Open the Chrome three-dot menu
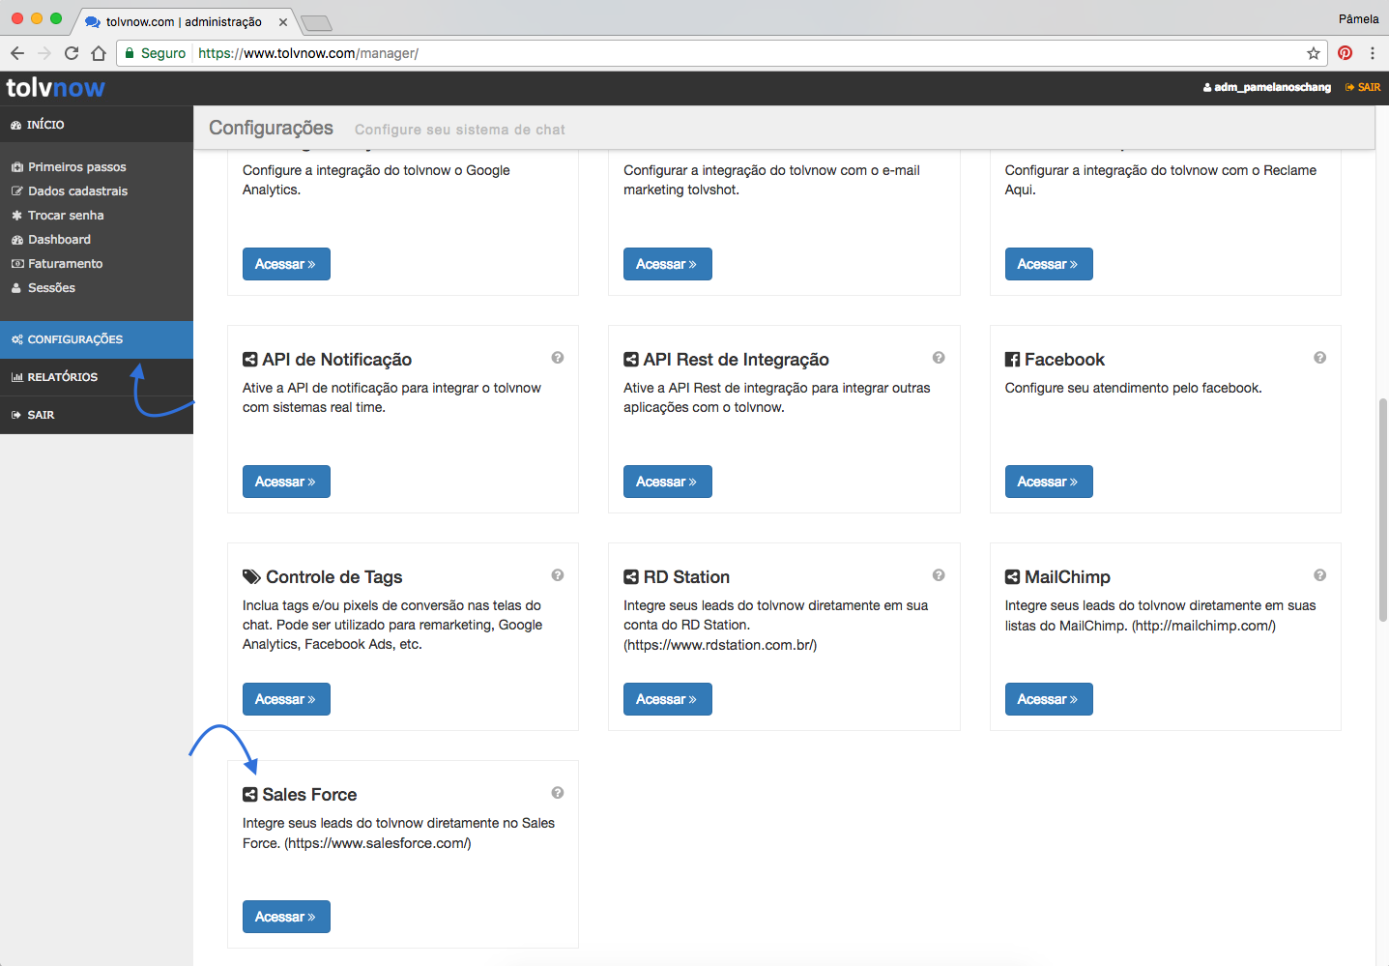1389x966 pixels. point(1373,53)
